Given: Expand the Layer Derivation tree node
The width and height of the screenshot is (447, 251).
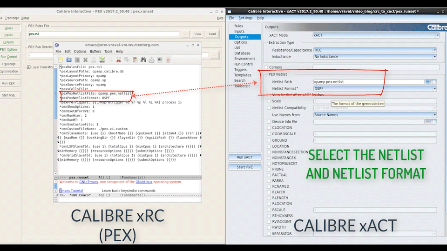Looking at the screenshot, I should pyautogui.click(x=29, y=67).
